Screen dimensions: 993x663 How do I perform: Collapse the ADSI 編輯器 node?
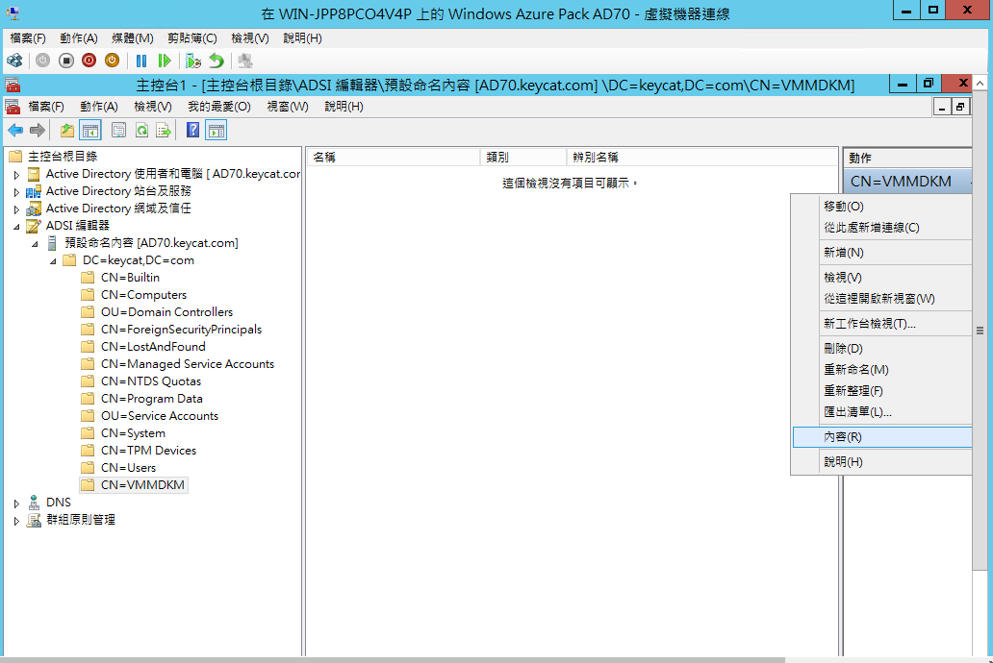click(16, 227)
